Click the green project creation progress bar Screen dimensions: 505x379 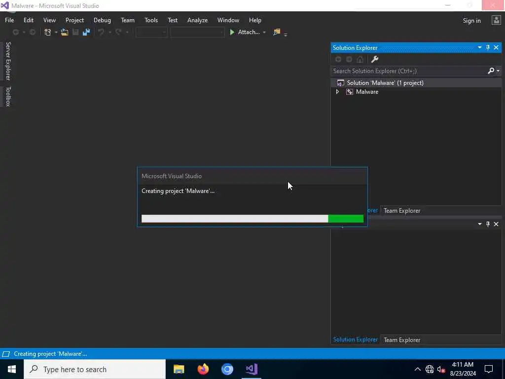[x=252, y=219]
